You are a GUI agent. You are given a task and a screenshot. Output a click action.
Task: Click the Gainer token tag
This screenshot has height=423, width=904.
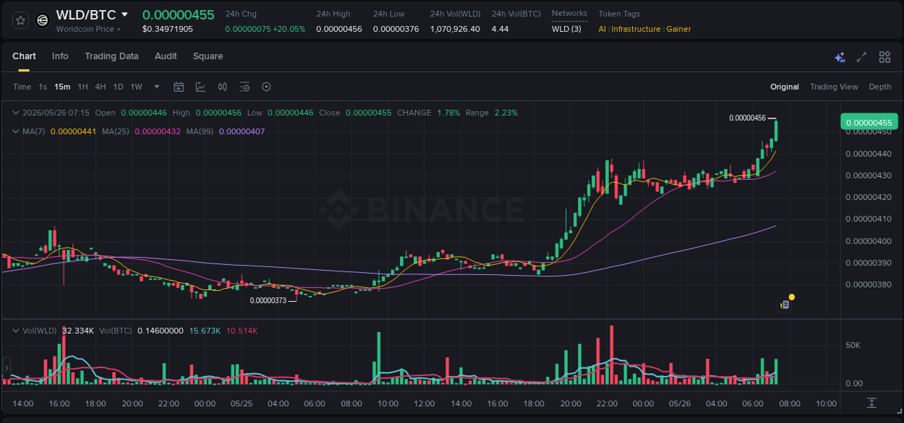[x=678, y=29]
